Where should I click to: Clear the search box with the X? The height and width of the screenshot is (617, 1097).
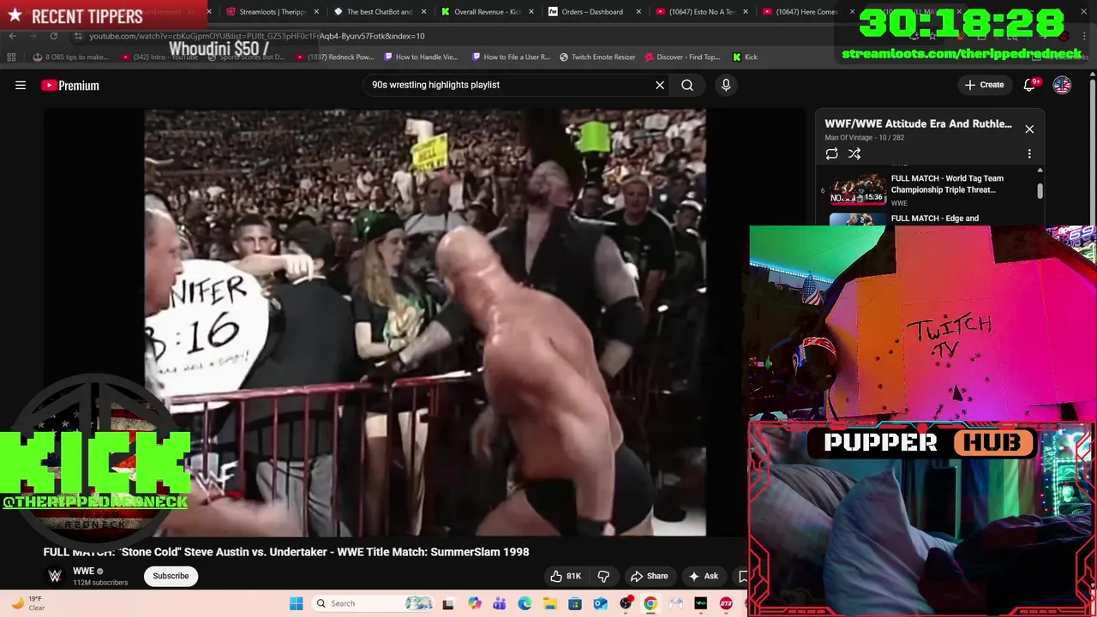point(660,85)
